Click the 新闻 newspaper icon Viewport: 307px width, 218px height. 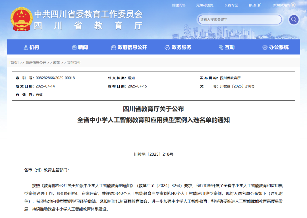pos(74,48)
